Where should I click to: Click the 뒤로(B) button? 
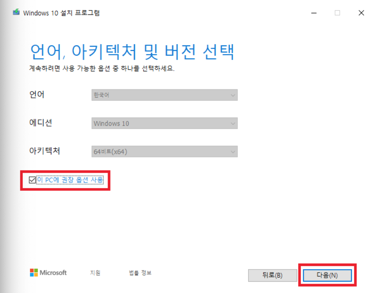[x=272, y=275]
